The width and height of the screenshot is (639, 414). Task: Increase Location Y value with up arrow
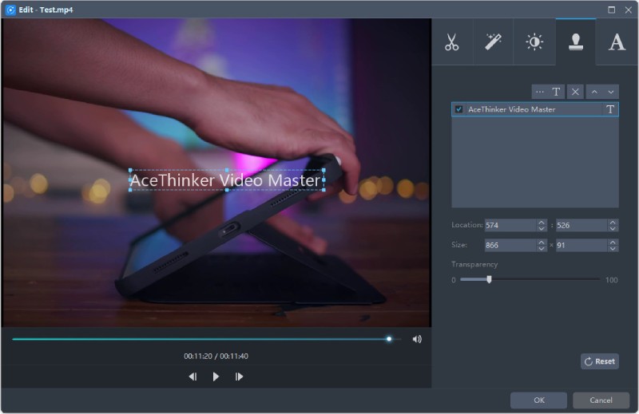tap(613, 223)
